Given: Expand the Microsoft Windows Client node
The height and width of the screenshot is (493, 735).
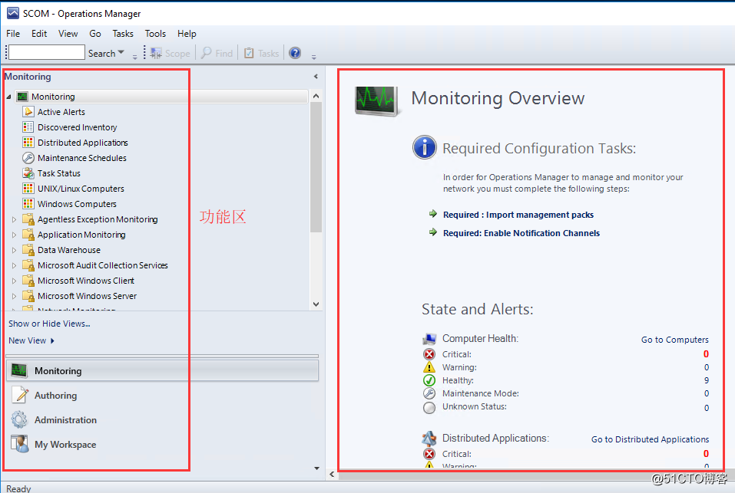Looking at the screenshot, I should [x=14, y=281].
